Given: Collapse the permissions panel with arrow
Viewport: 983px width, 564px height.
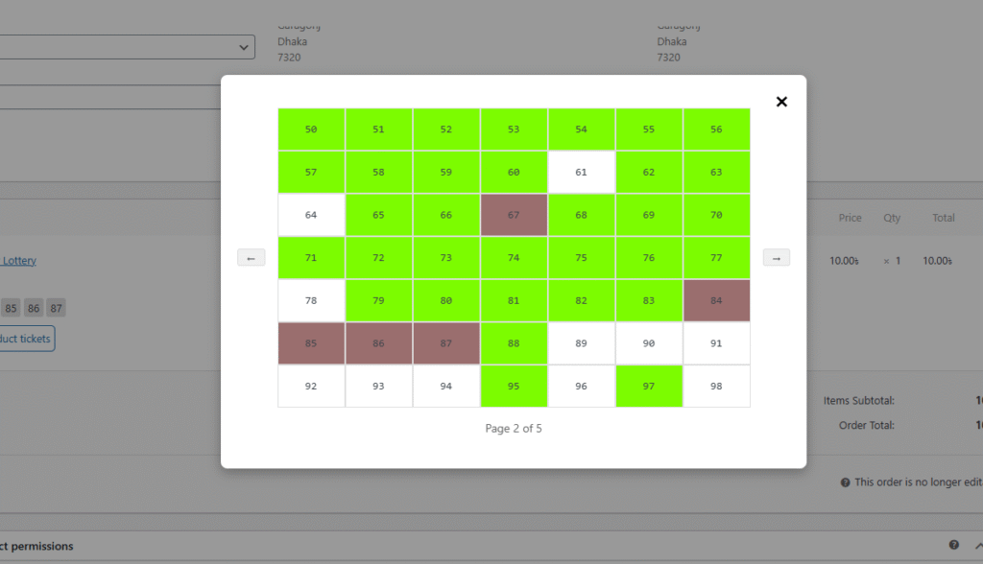Looking at the screenshot, I should coord(977,546).
